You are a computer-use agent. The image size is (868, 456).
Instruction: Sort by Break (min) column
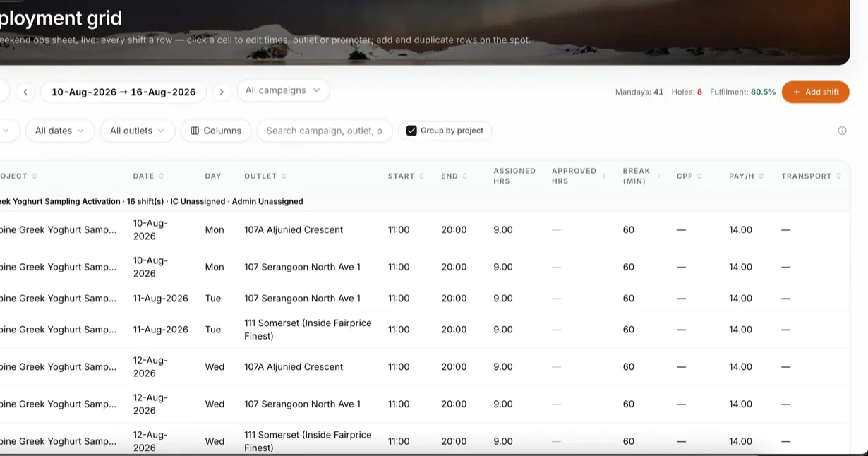pos(659,176)
